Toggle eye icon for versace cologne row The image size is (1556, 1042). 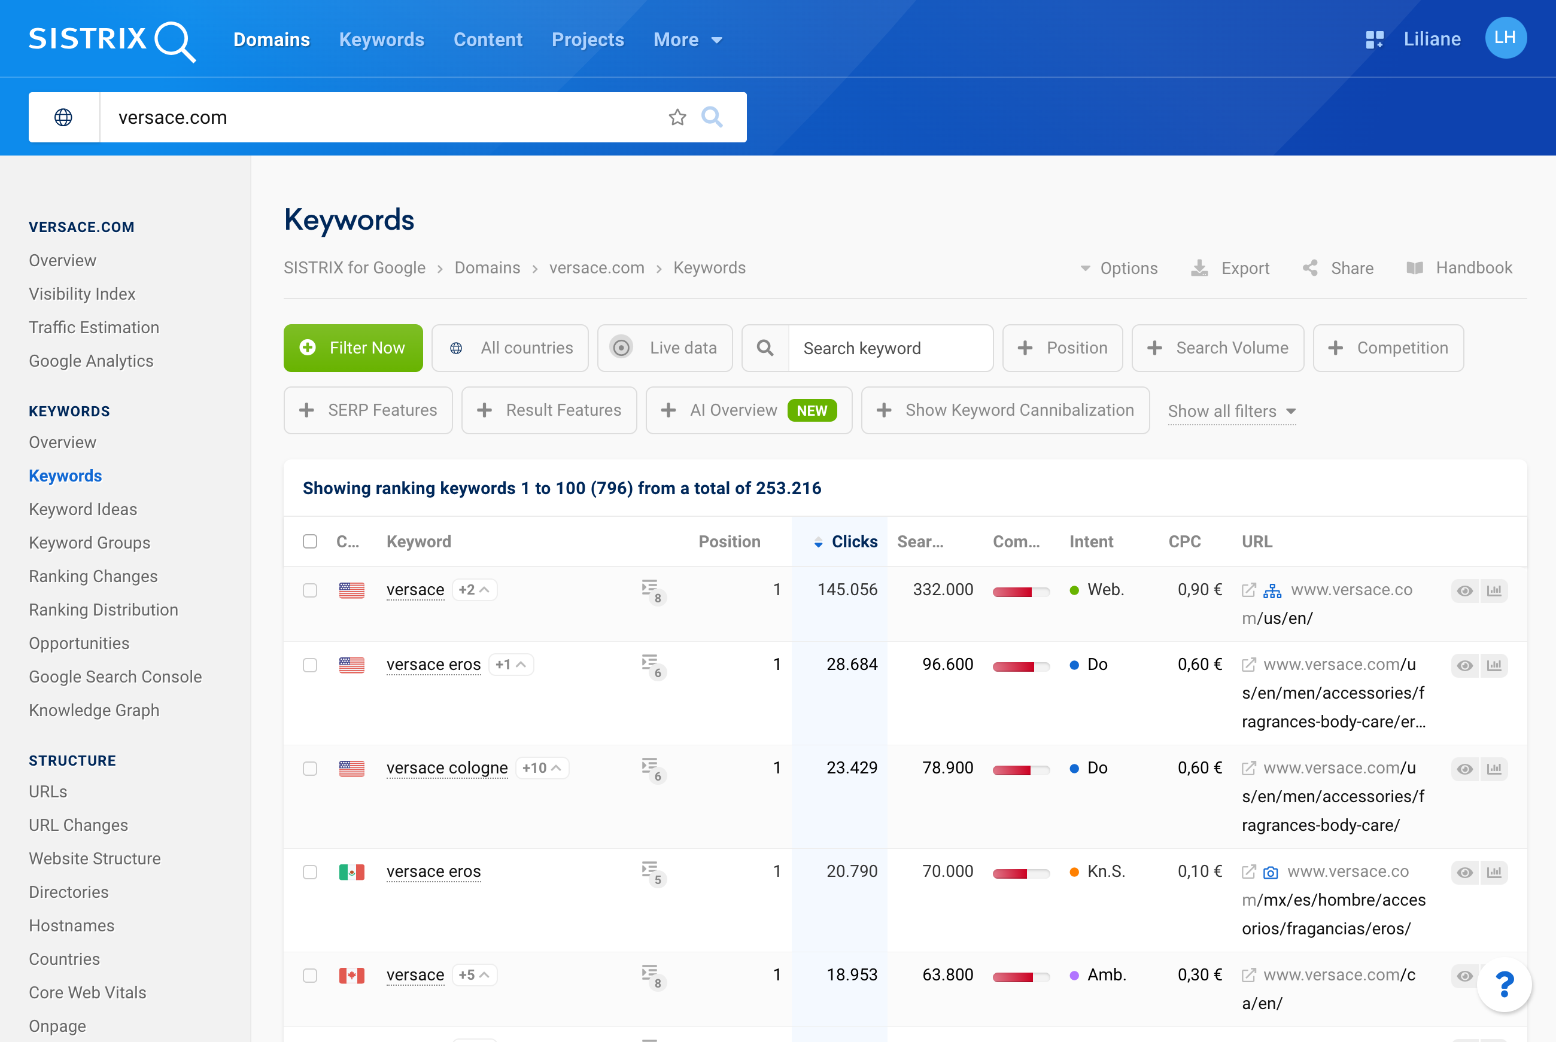(x=1465, y=769)
